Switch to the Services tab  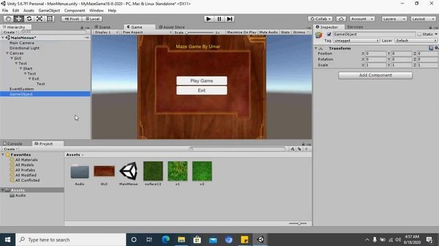[x=355, y=27]
